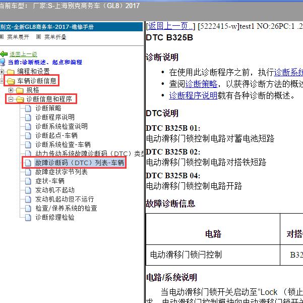Click the 当前:诊断概述、起点和编程 label
The image size is (303, 303).
tap(45, 62)
